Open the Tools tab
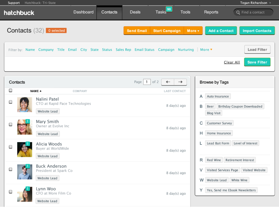The width and height of the screenshot is (279, 209). point(185,12)
